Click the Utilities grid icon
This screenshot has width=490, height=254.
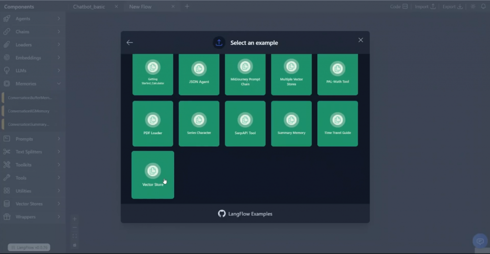click(x=7, y=190)
